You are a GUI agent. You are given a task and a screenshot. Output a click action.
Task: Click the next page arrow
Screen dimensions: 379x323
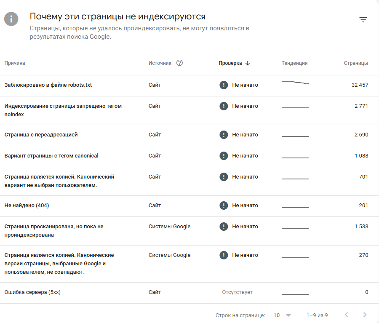click(365, 315)
